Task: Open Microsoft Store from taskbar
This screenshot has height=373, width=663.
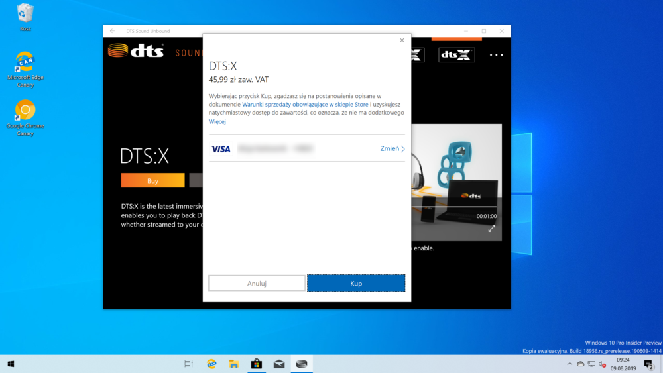Action: [256, 364]
